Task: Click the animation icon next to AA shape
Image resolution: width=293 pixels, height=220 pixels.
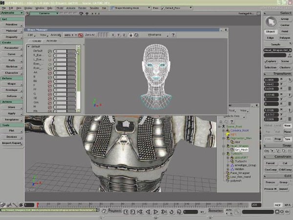Action: pos(50,72)
